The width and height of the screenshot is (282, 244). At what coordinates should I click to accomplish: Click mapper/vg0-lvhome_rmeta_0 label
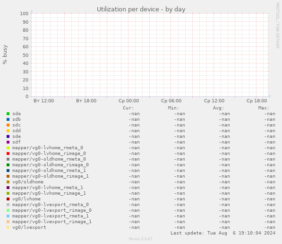click(x=48, y=148)
